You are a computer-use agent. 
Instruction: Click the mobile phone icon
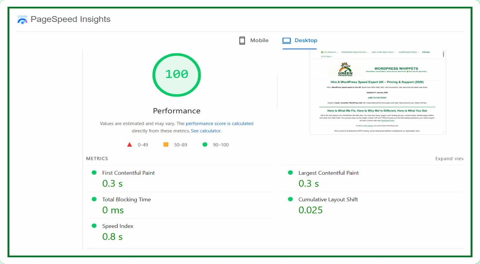[242, 41]
